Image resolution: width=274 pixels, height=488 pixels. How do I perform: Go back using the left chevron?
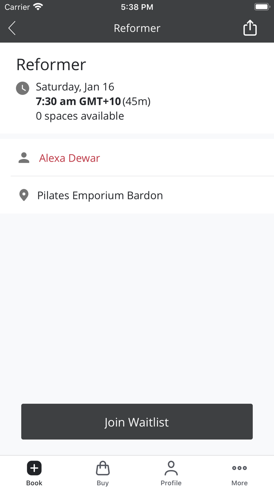coord(11,28)
